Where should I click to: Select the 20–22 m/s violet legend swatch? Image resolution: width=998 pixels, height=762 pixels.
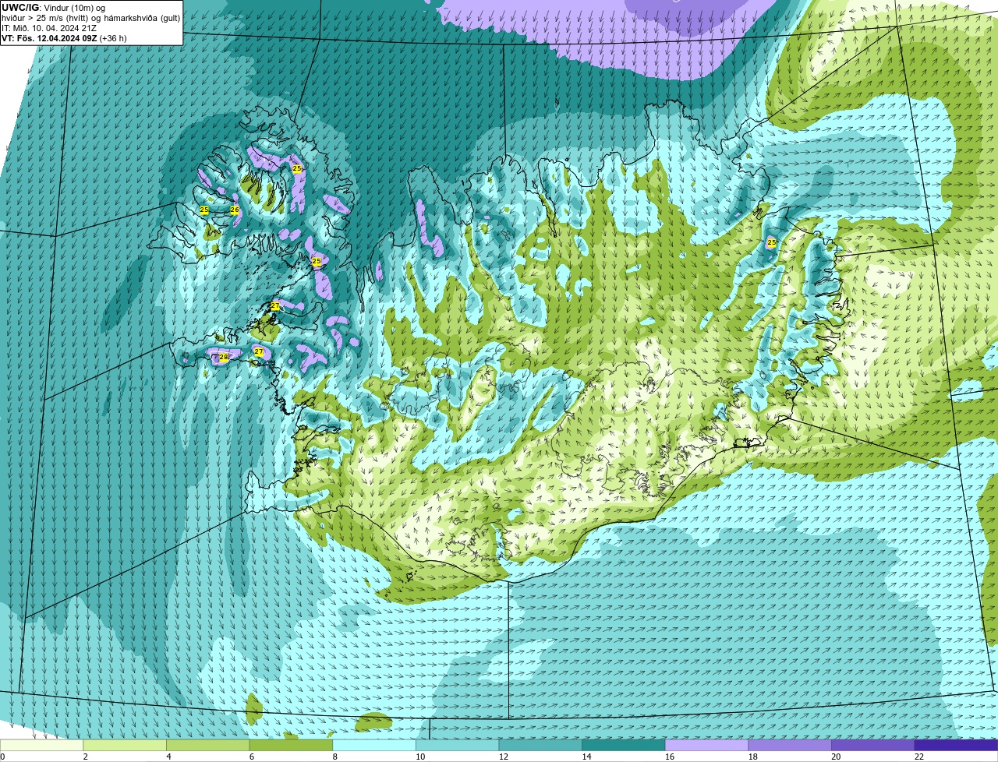coord(873,745)
